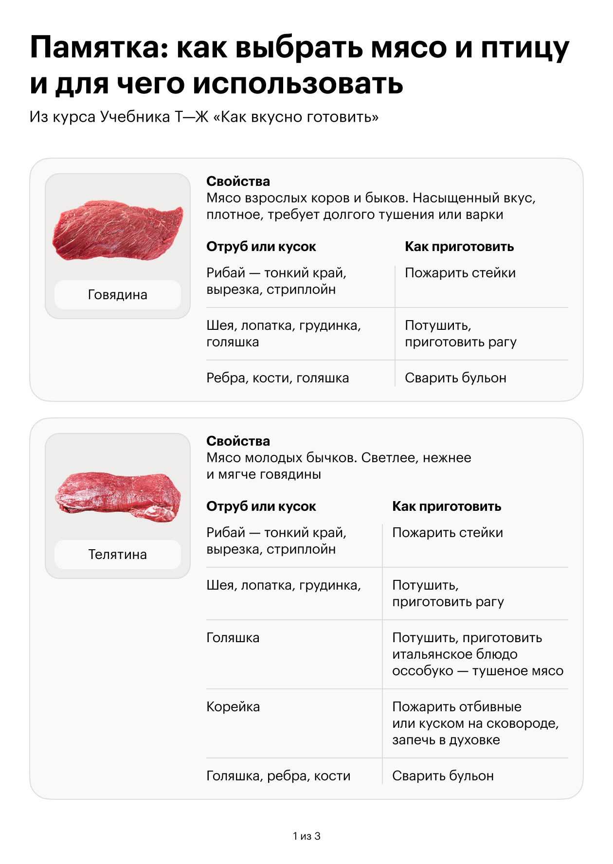Click Пожарить стейки in the beef table
Screen dimensions: 613x864
tap(460, 273)
